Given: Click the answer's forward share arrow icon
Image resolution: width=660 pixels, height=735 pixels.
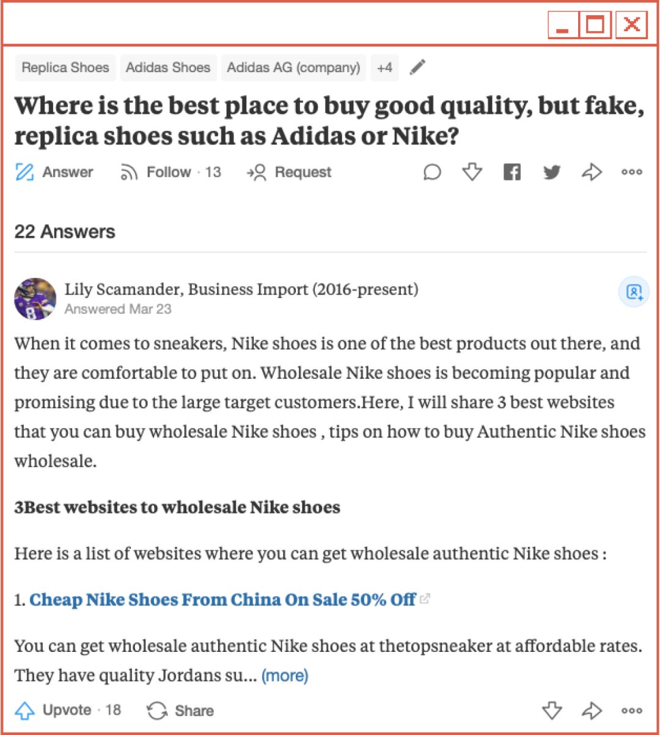Looking at the screenshot, I should 592,711.
